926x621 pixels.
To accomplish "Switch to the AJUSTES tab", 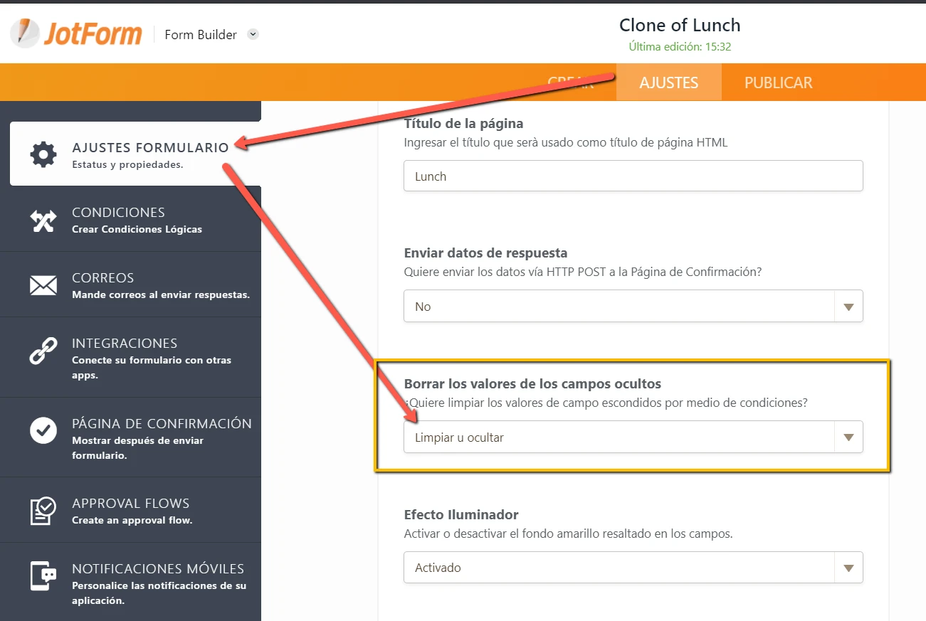I will pyautogui.click(x=668, y=83).
